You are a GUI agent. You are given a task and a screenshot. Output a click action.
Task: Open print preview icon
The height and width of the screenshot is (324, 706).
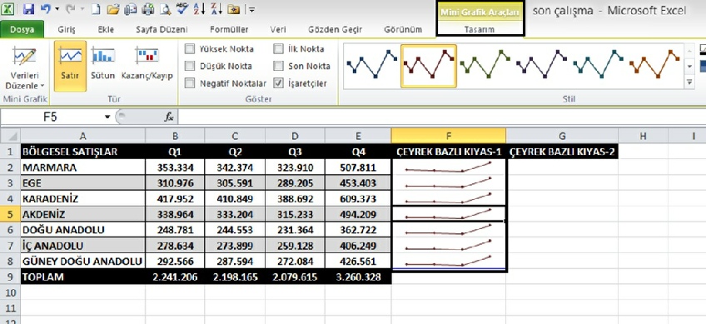pyautogui.click(x=165, y=8)
